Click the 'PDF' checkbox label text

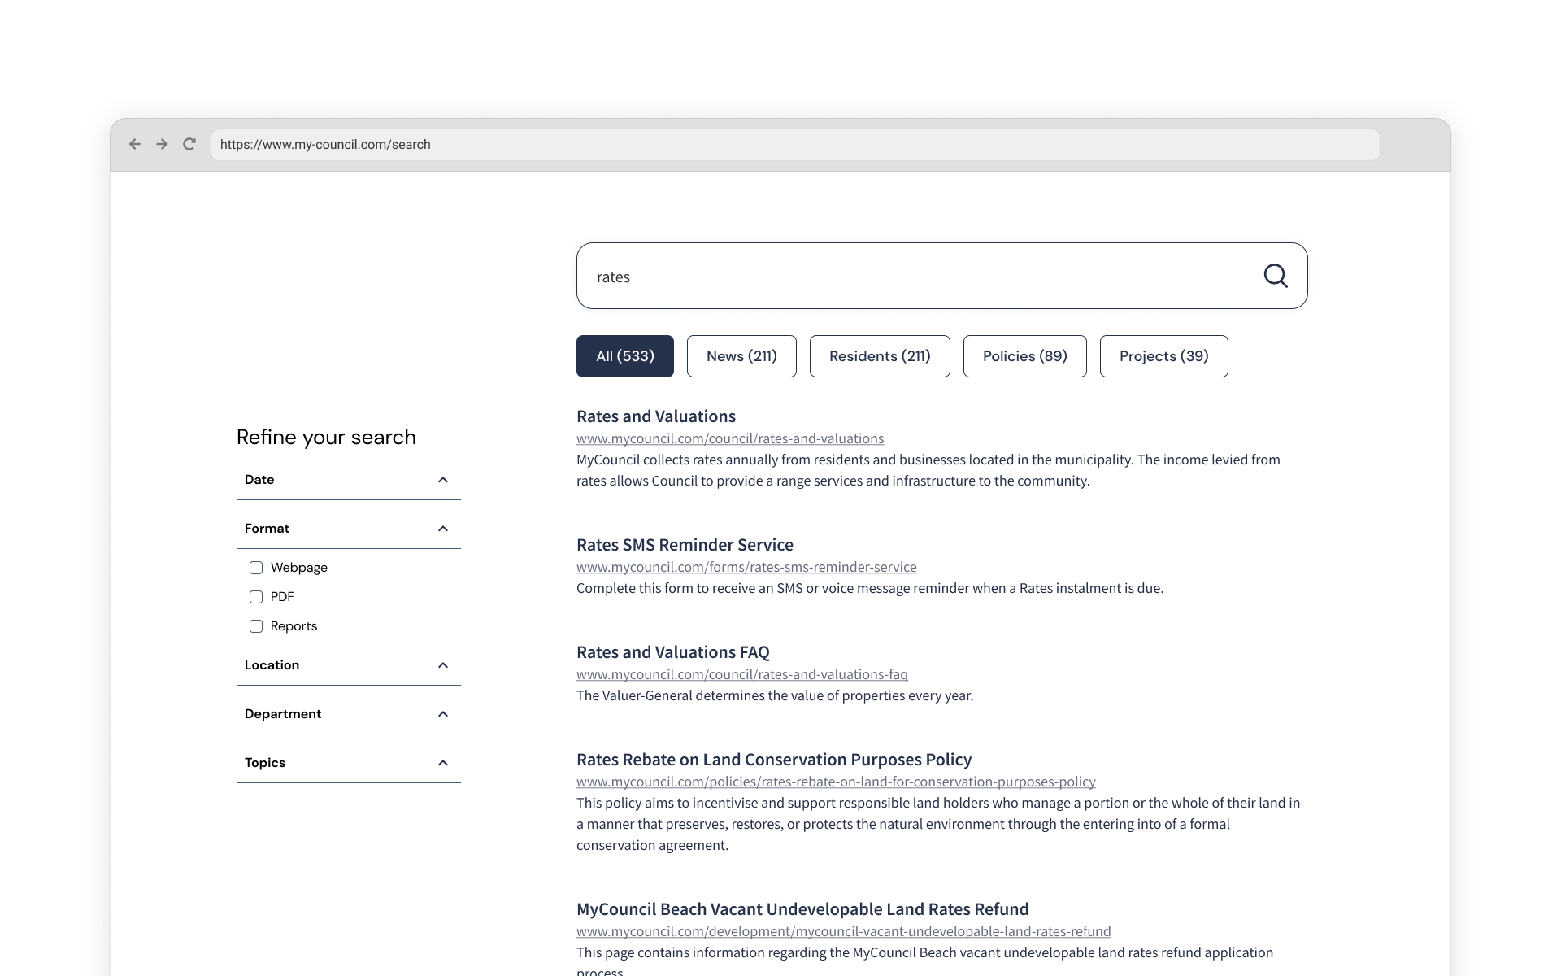(x=282, y=597)
